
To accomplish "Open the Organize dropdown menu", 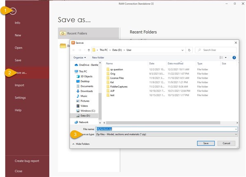I will (80, 57).
